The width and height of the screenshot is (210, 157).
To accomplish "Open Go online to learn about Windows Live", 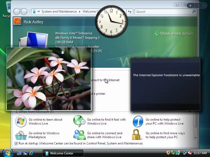I will (x=45, y=121).
